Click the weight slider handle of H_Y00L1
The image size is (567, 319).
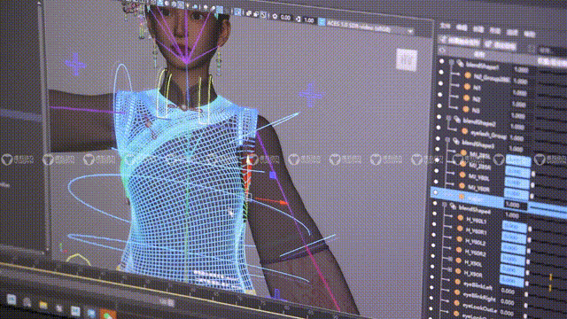(530, 229)
